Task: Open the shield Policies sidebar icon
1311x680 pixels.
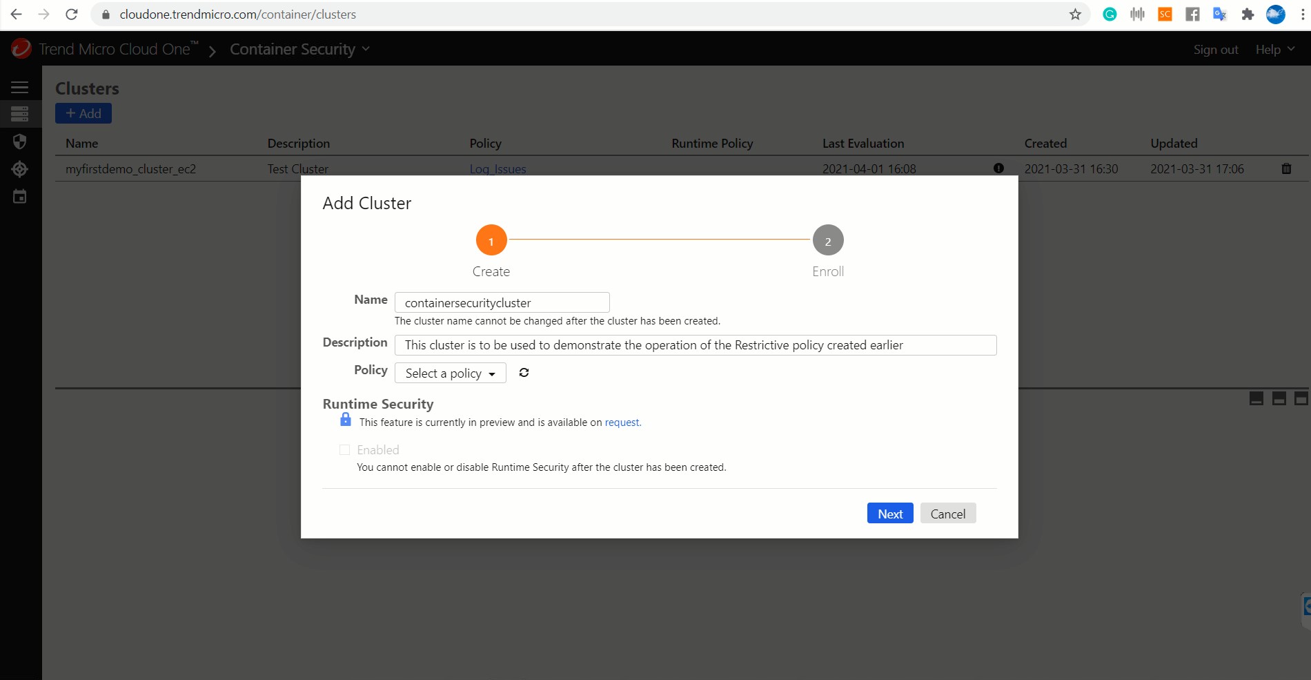Action: [19, 142]
